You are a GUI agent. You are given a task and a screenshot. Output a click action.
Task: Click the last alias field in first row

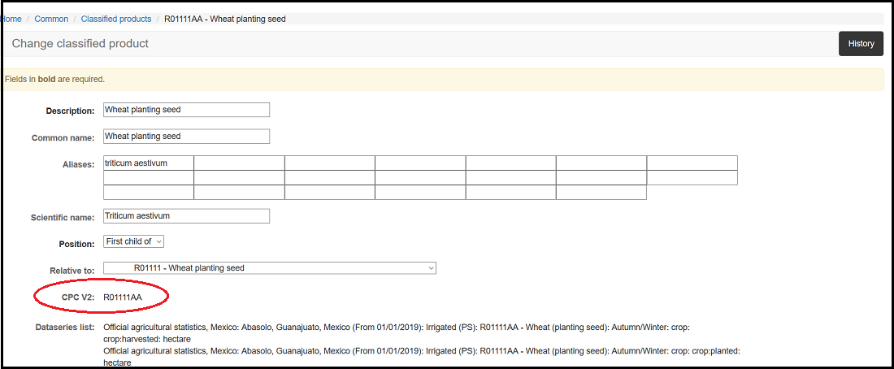[692, 163]
